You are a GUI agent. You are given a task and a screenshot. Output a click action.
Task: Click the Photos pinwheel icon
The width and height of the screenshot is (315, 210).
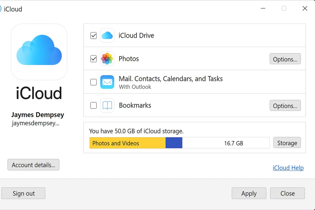pos(107,59)
